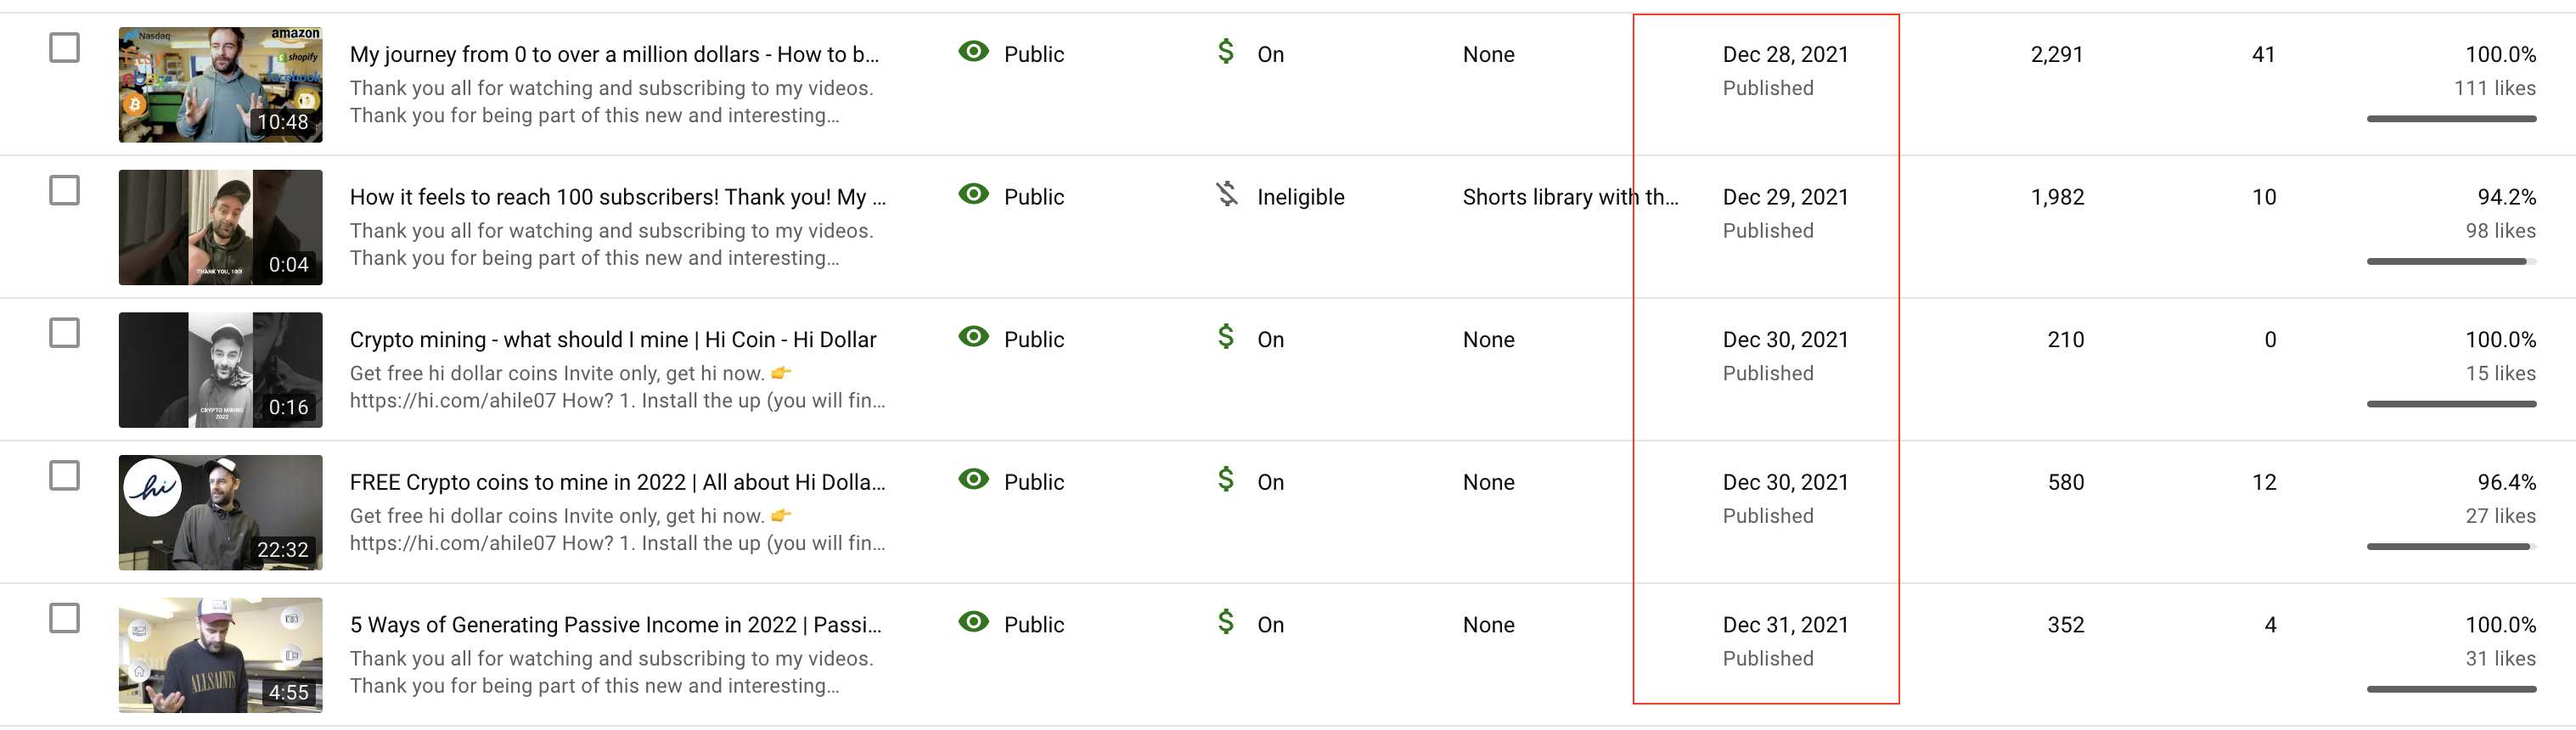Check the box beside 5 Ways Passive Income
Screen dimensions: 2576x730
point(65,618)
